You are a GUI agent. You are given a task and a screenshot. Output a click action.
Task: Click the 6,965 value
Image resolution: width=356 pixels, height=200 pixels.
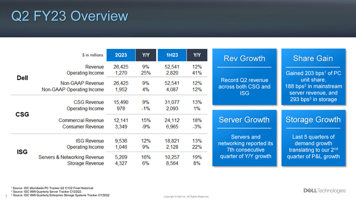pyautogui.click(x=172, y=127)
